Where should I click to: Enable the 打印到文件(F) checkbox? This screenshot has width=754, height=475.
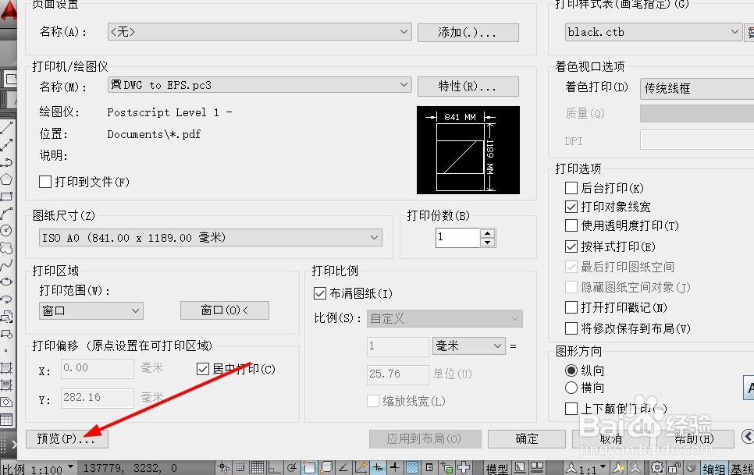(44, 183)
